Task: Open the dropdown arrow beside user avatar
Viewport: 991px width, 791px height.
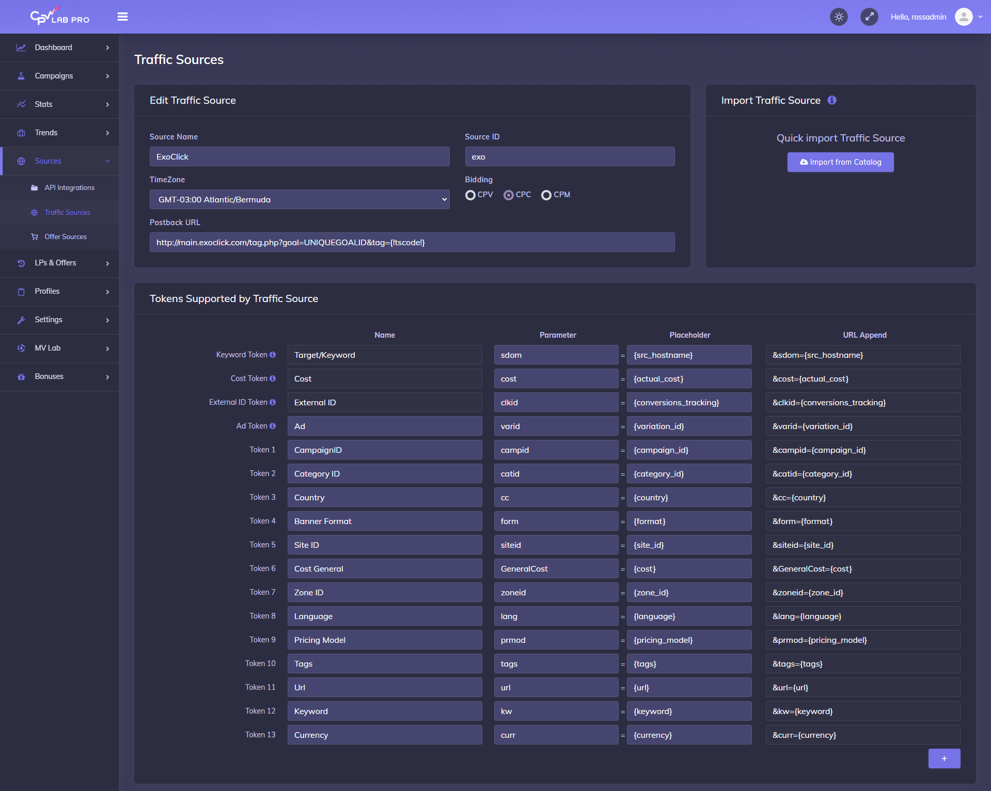Action: [x=980, y=17]
